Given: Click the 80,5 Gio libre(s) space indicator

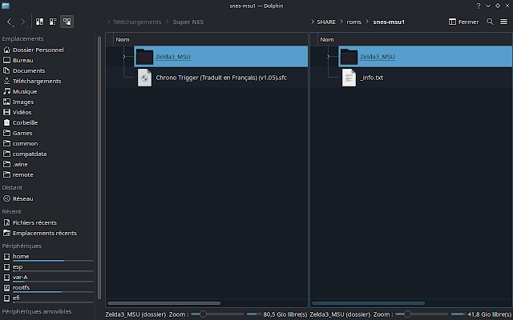Looking at the screenshot, I should pos(277,314).
